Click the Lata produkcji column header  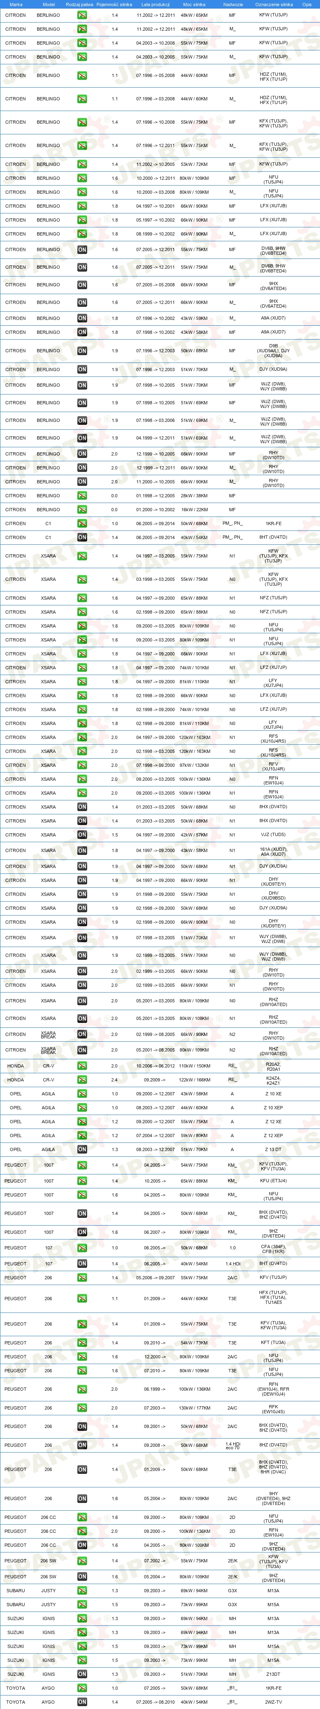(x=155, y=4)
